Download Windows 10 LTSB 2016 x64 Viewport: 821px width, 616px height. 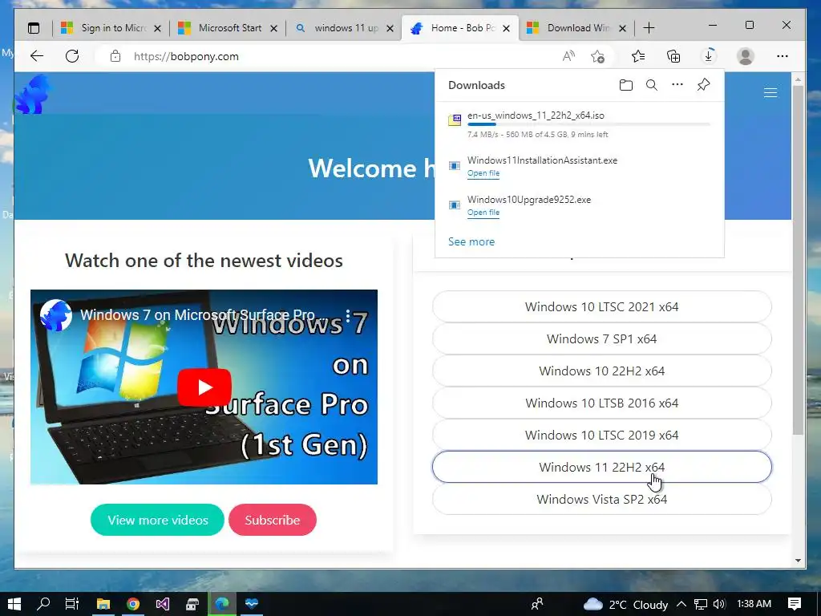click(x=601, y=403)
